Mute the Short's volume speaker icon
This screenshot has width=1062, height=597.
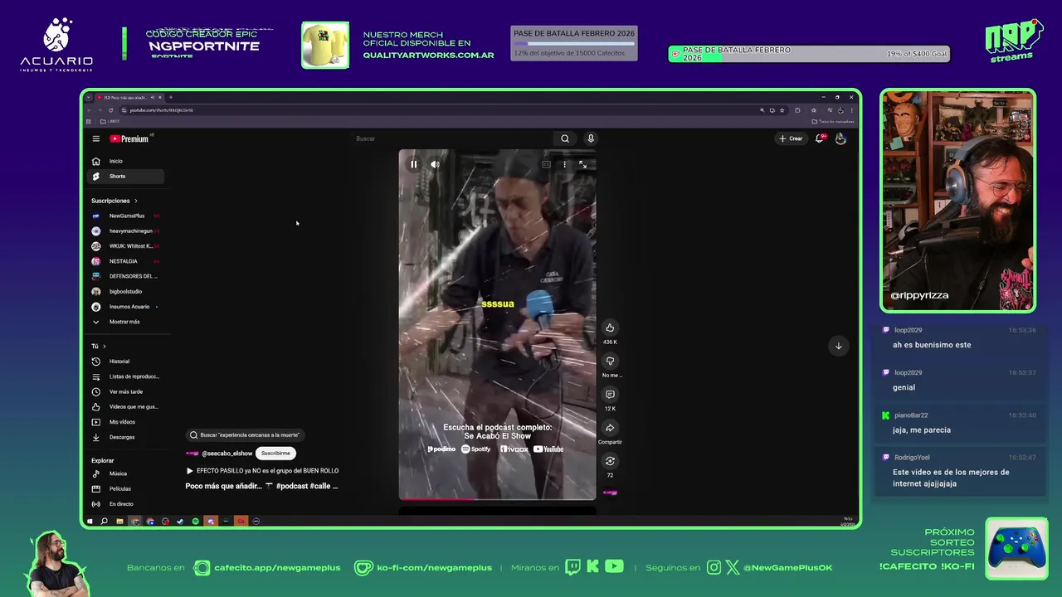click(435, 164)
